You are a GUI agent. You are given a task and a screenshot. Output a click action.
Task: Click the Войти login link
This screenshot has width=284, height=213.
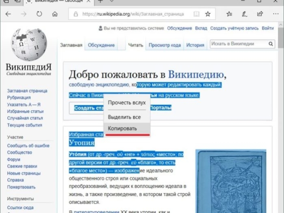click(268, 28)
